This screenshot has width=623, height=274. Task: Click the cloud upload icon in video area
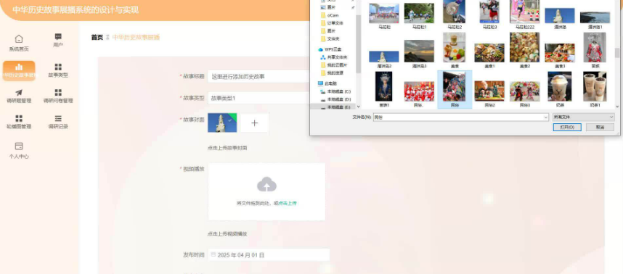point(266,184)
